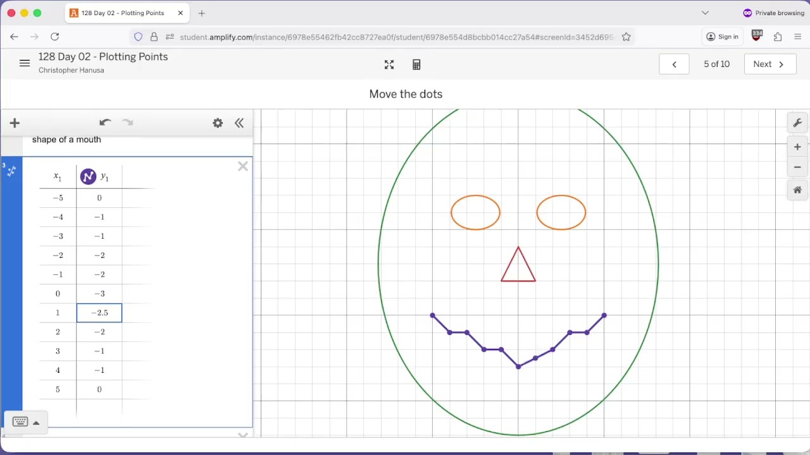Click the rightmost mouth endpoint dot
This screenshot has height=455, width=810.
pos(604,315)
